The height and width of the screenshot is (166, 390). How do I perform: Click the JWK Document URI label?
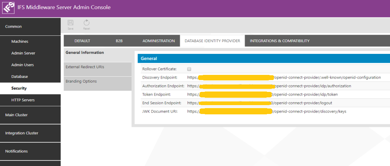160,112
